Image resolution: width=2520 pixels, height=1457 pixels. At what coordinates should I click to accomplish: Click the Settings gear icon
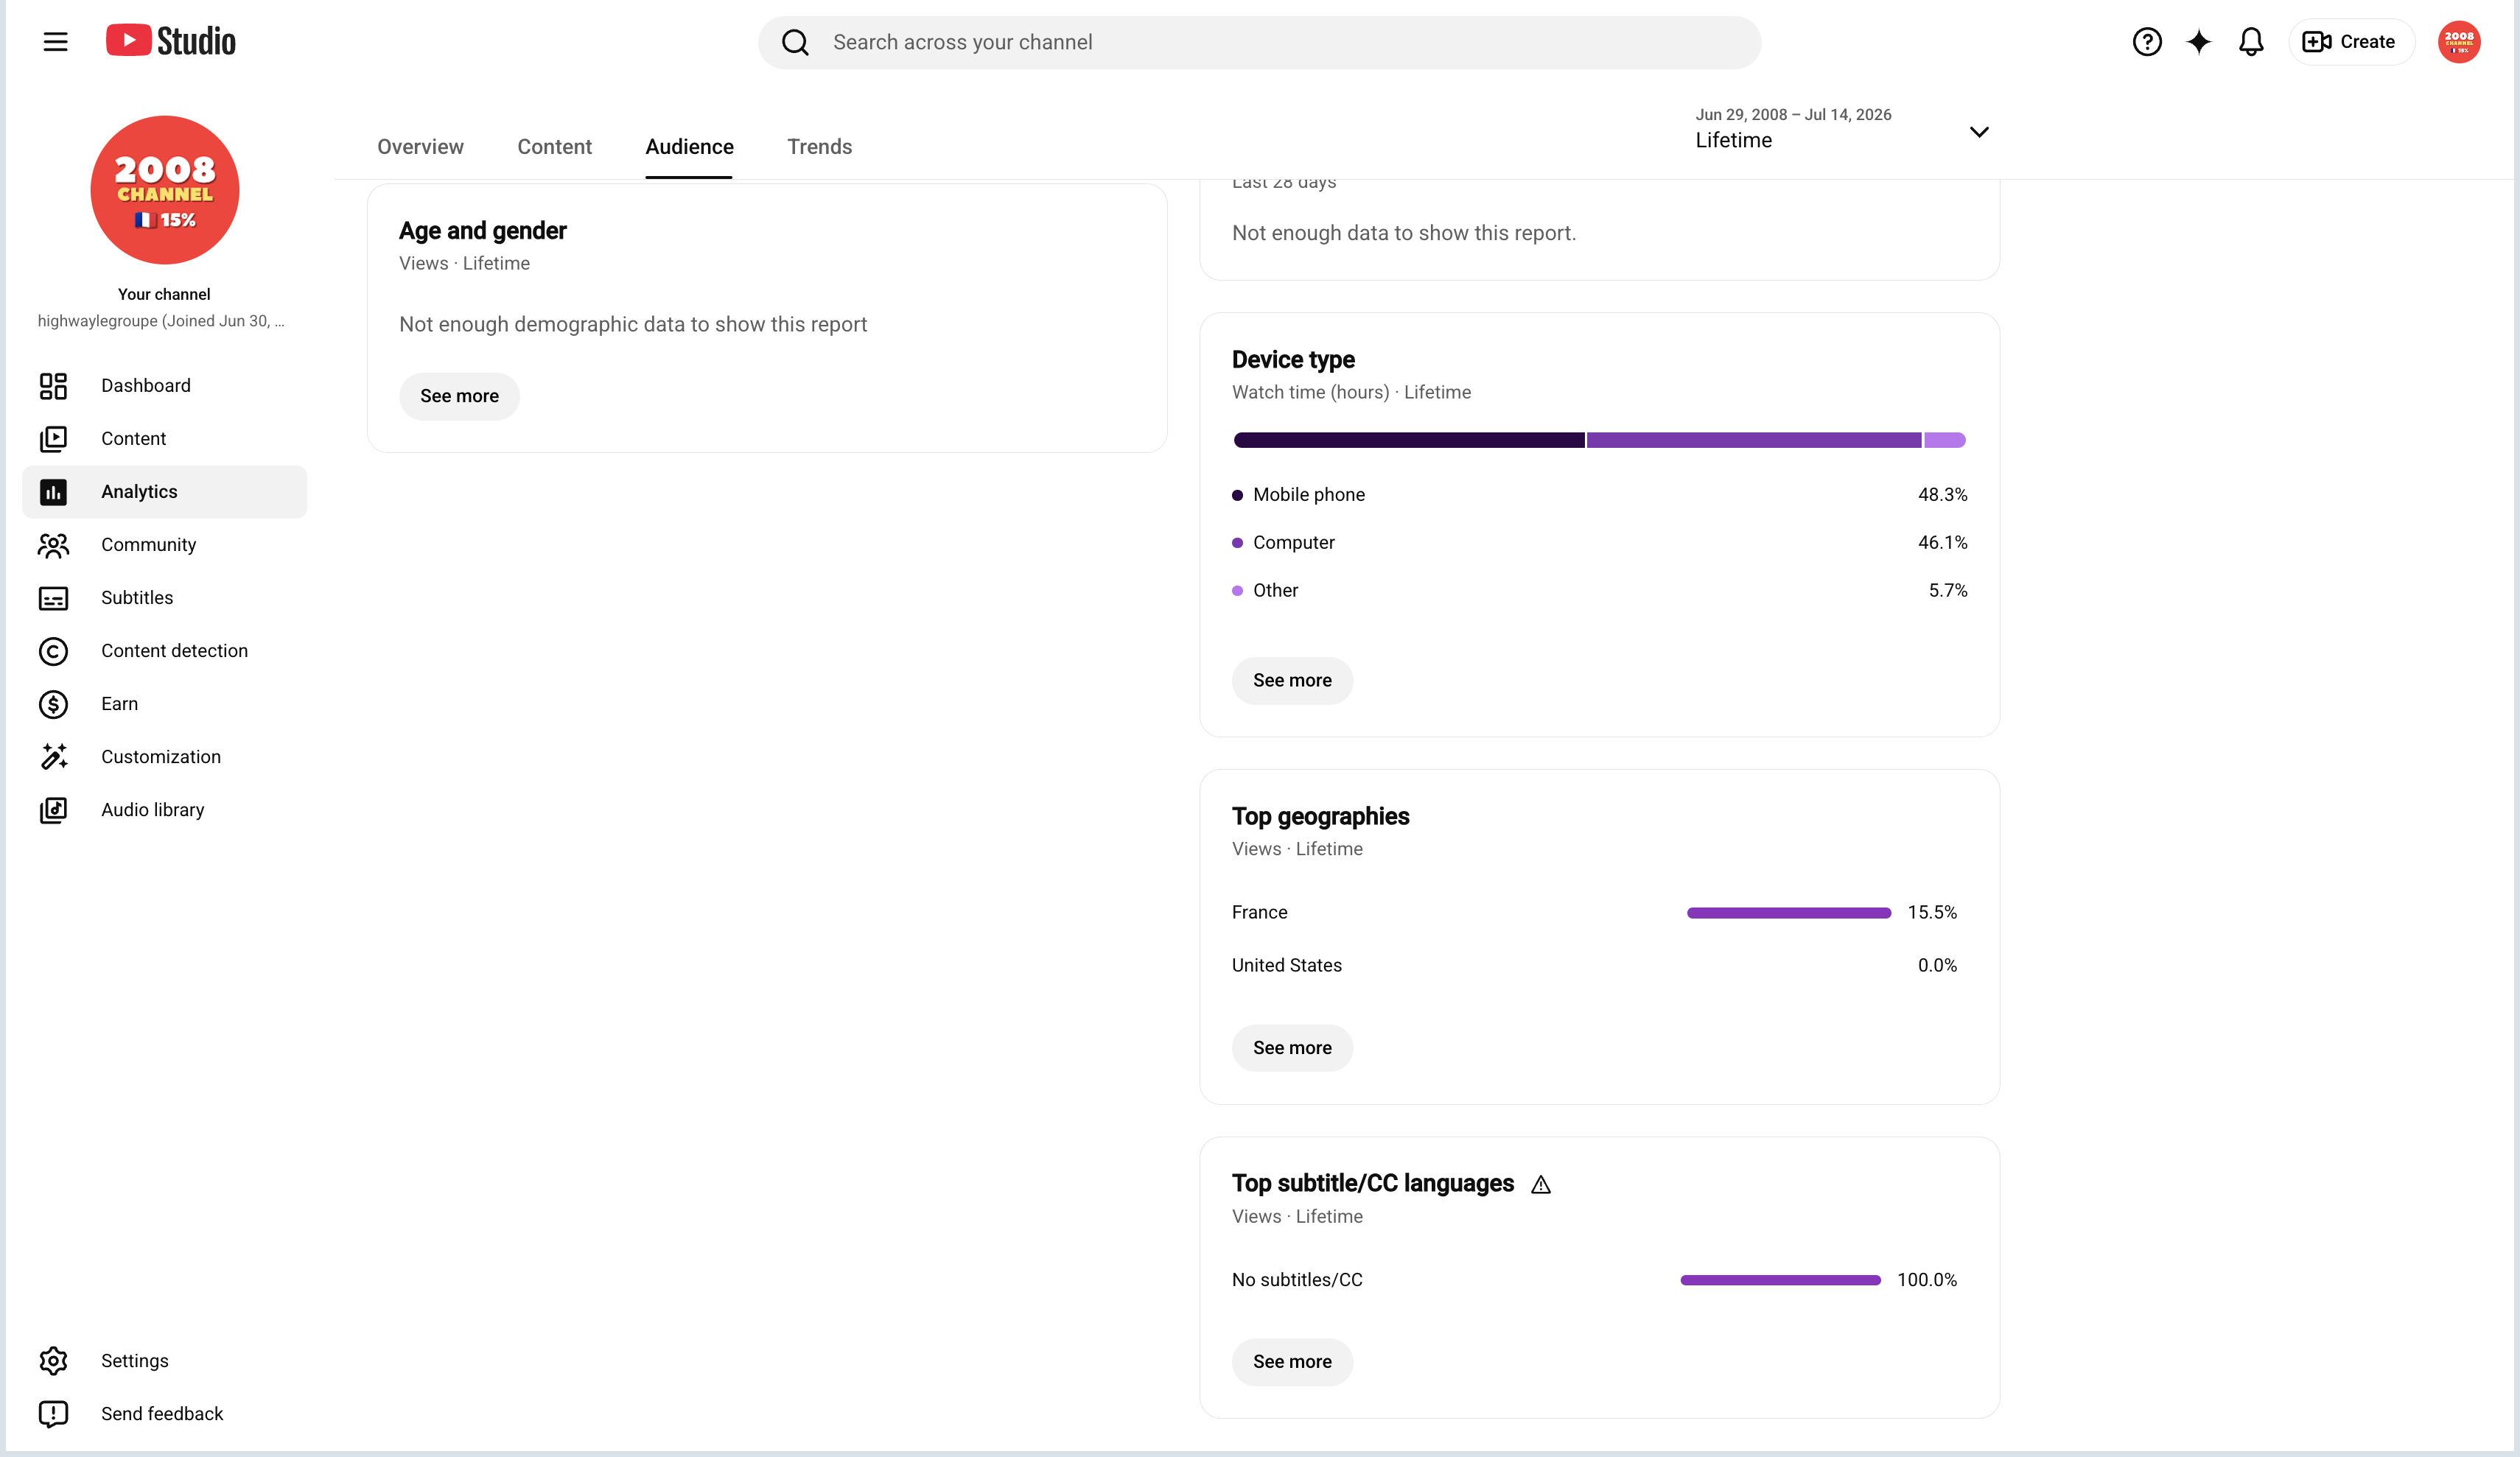point(53,1361)
